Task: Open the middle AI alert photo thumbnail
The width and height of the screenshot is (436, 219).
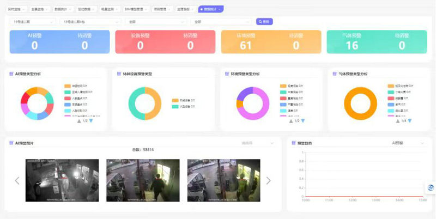Action: click(143, 180)
